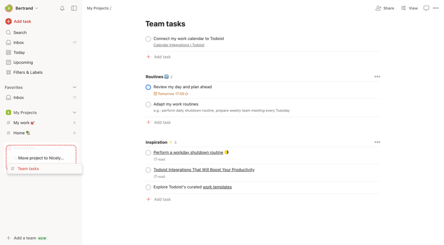
Task: Click the Search label in sidebar
Action: 20,33
